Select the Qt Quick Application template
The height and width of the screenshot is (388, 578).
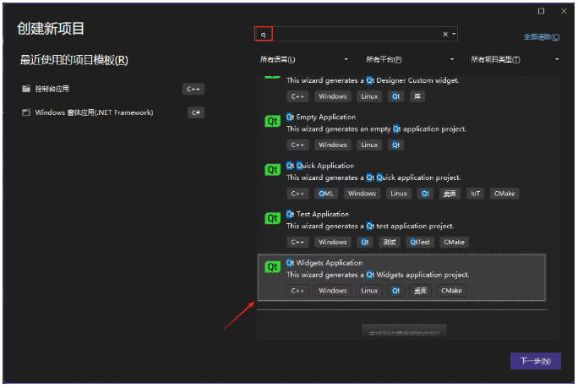401,179
